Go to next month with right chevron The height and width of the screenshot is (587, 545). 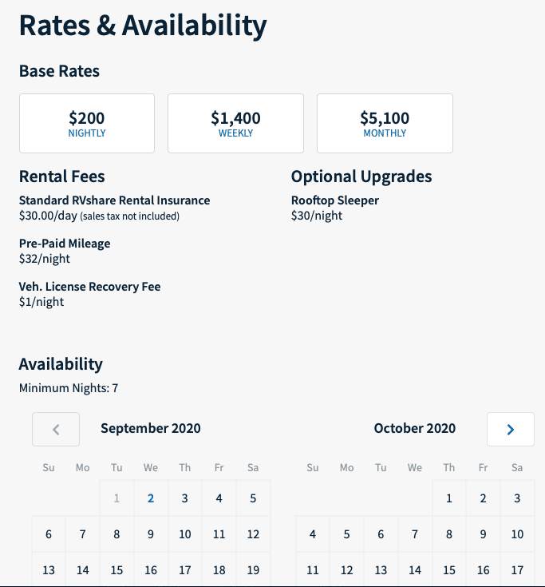click(x=510, y=429)
